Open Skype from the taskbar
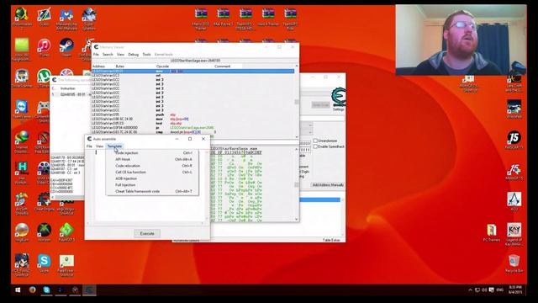The width and height of the screenshot is (538, 303). point(46,290)
